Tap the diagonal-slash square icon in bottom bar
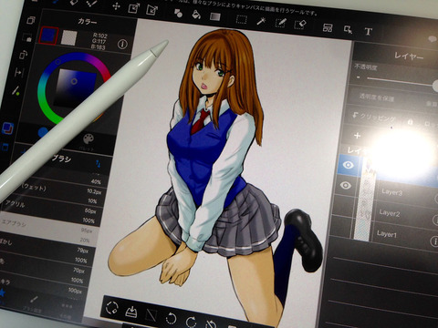438x328 pixels. [151, 314]
